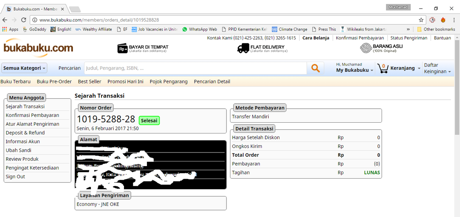Open the Wikileaks from Jakarta bookmark

[x=363, y=29]
